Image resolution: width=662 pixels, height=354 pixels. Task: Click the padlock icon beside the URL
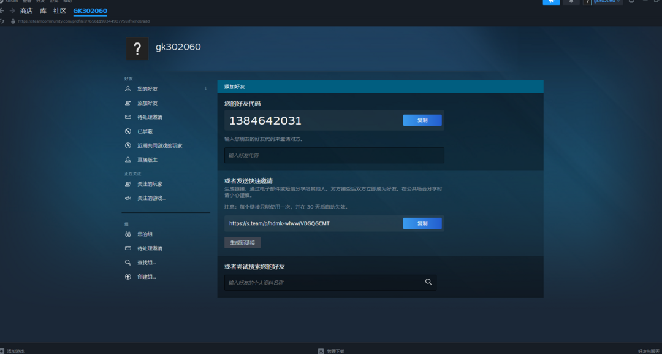tap(13, 21)
